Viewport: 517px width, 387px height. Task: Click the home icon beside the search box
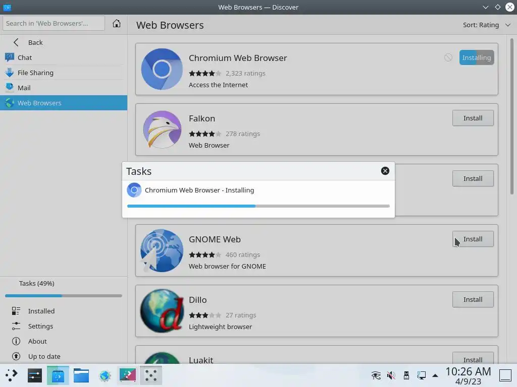[x=117, y=23]
